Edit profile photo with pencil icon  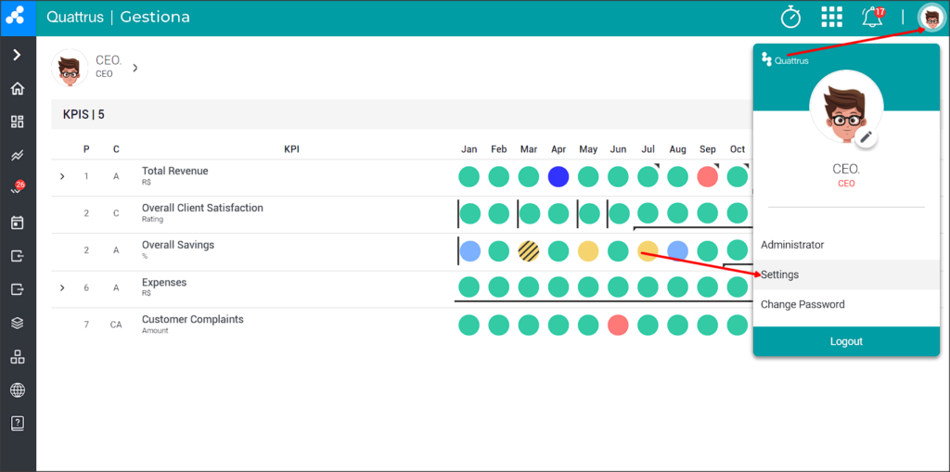click(867, 137)
